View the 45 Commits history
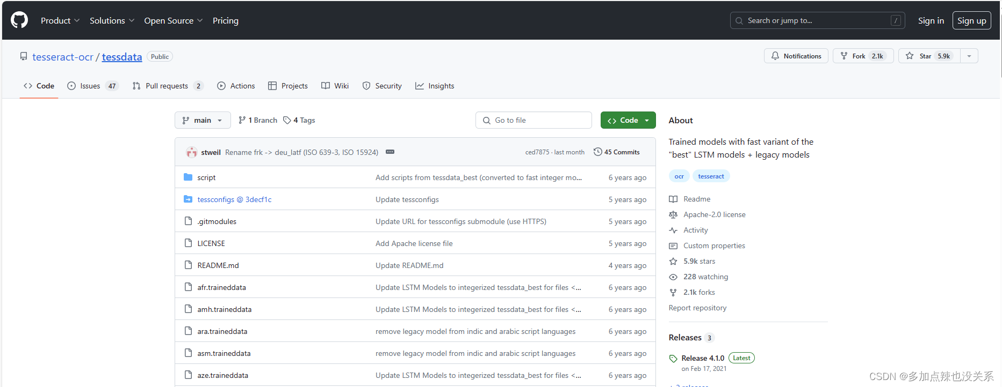1002x387 pixels. coord(617,152)
